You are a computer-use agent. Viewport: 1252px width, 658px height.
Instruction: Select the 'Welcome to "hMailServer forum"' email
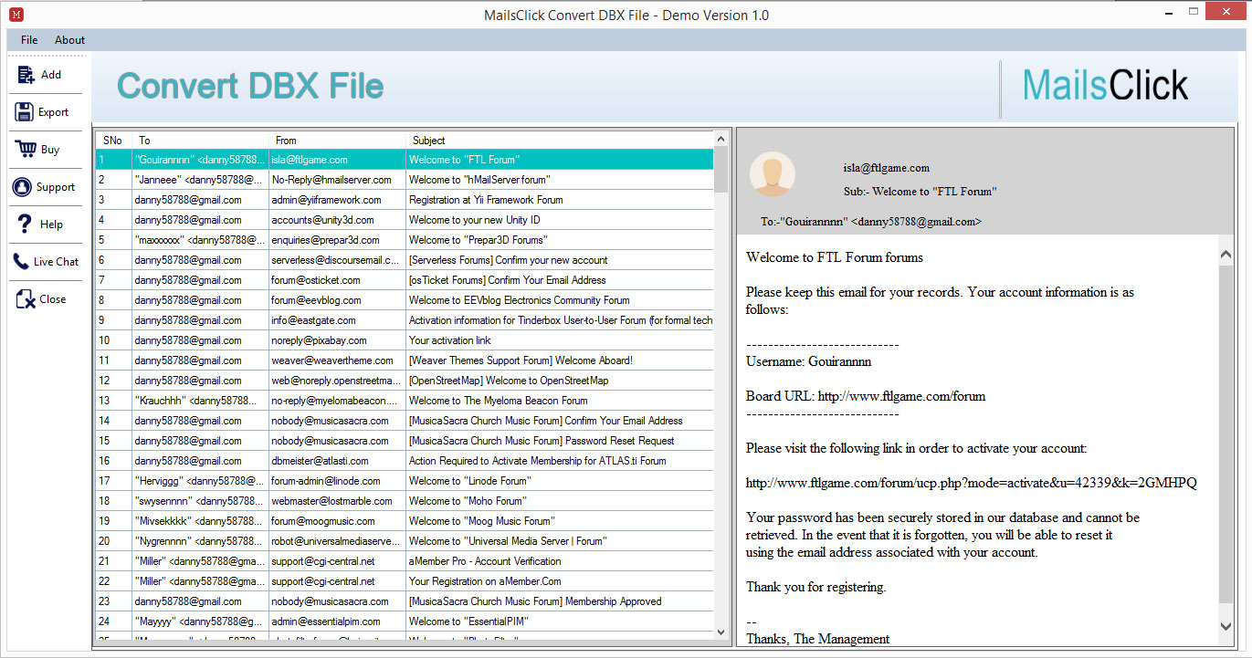coord(405,180)
